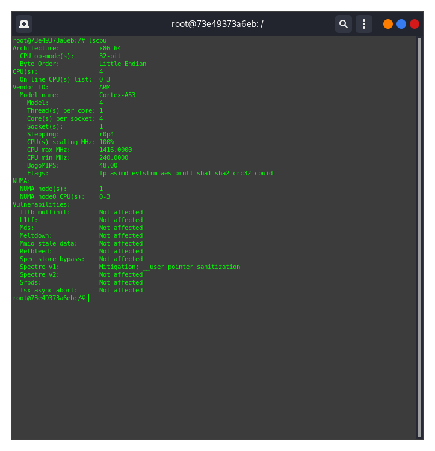Viewport: 435px width, 451px height.
Task: Click the CPU max MHz value 1416.0000
Action: [116, 150]
